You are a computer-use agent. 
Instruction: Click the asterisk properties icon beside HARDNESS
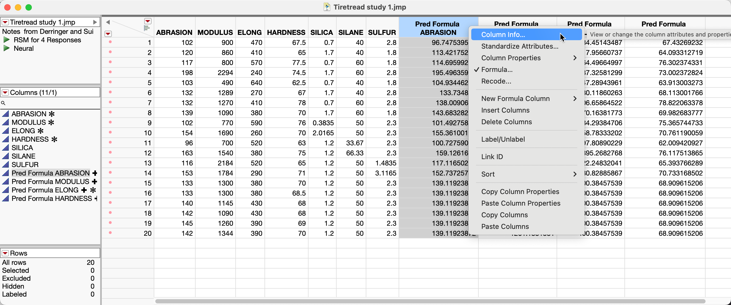click(x=54, y=139)
